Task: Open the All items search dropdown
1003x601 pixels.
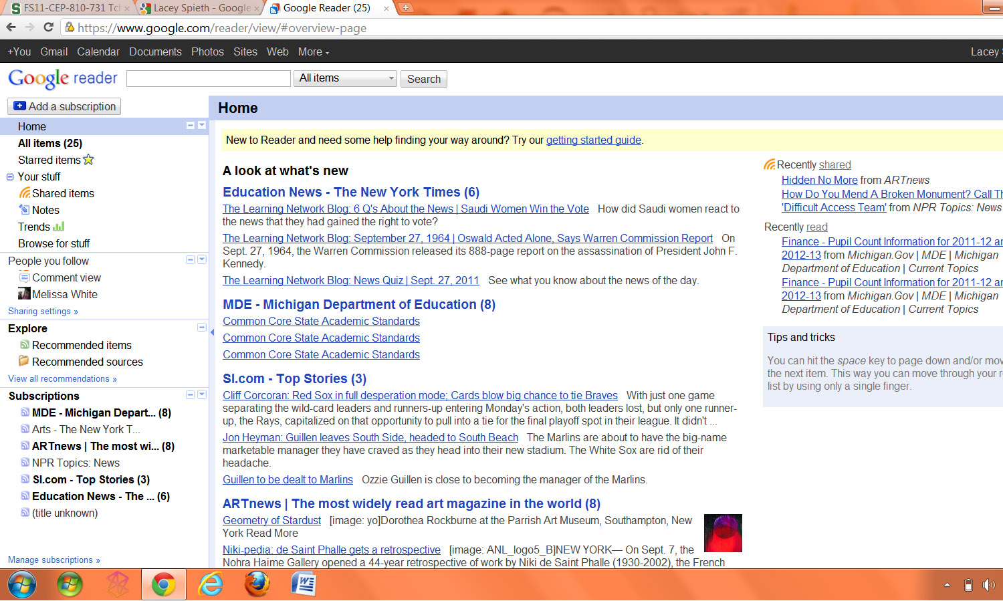Action: coord(345,78)
